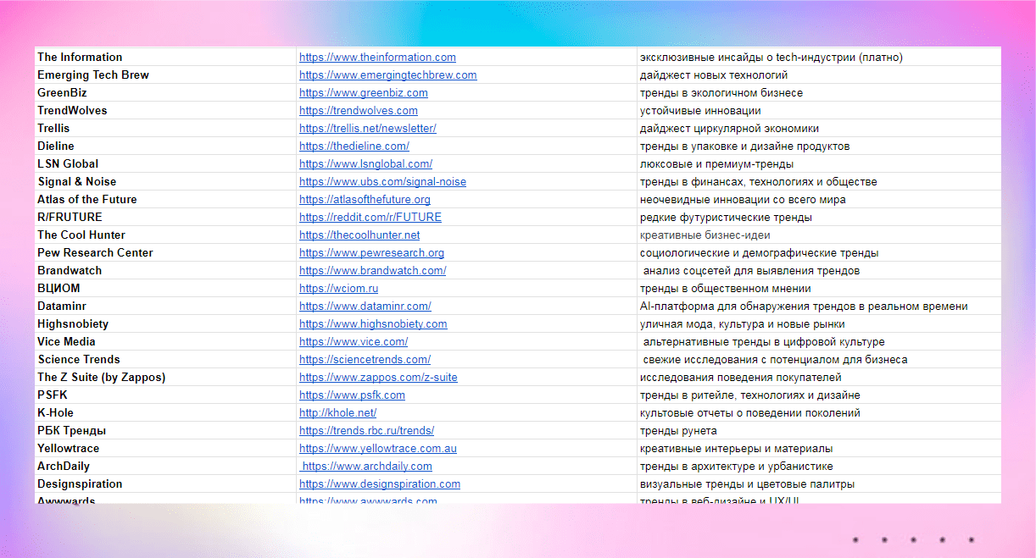The height and width of the screenshot is (558, 1036).
Task: Follow the greenbiz.com hyperlink
Action: pos(363,93)
